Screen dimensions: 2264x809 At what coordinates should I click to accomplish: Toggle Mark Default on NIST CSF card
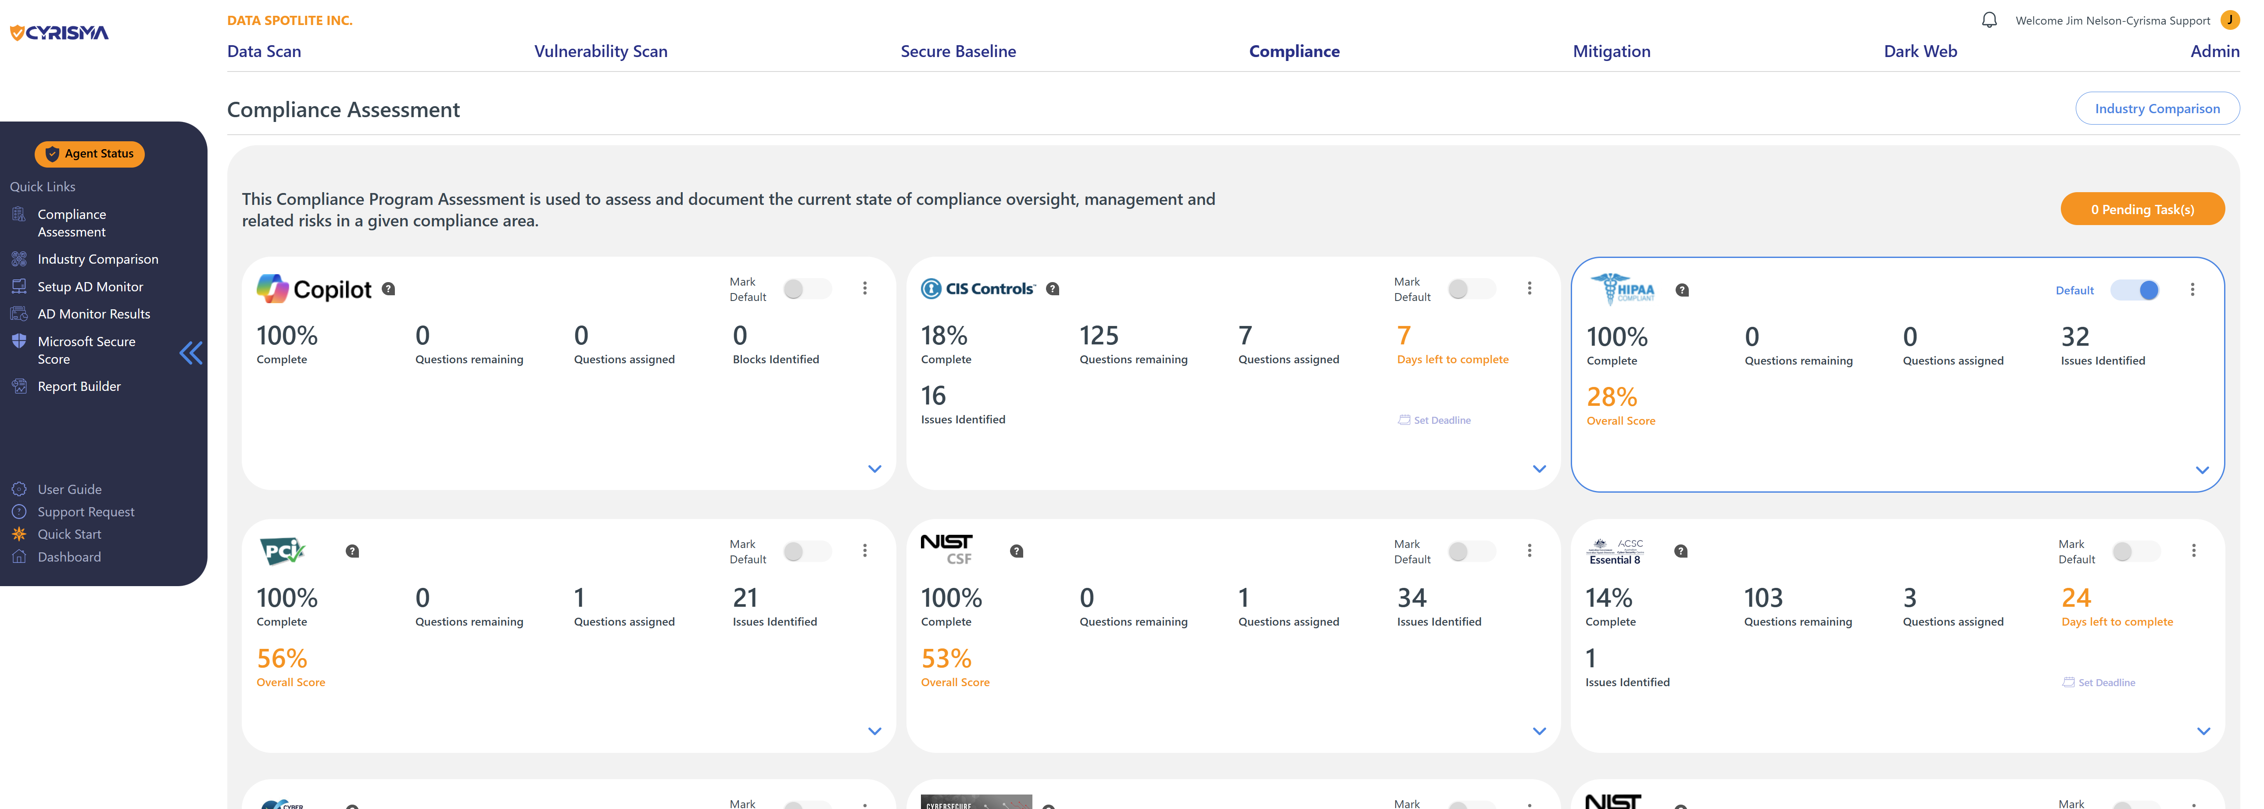(1471, 551)
